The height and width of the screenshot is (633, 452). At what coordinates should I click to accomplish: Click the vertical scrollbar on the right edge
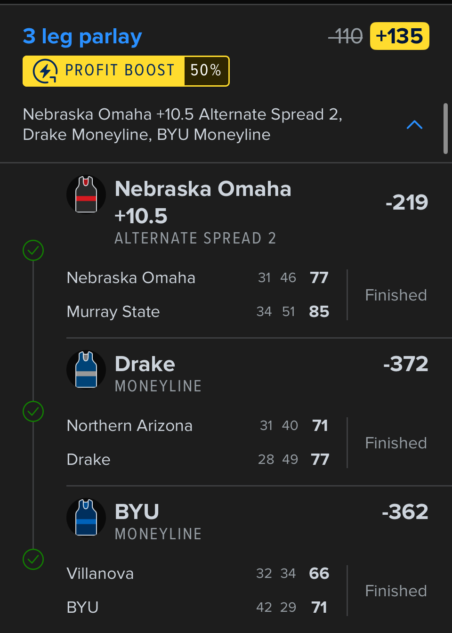(x=445, y=129)
